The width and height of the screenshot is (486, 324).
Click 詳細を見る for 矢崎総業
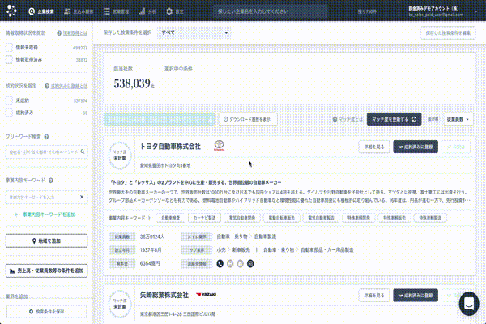click(374, 296)
